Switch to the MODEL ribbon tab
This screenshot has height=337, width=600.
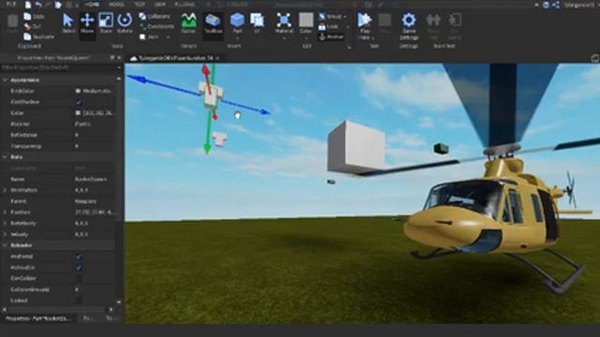point(116,4)
